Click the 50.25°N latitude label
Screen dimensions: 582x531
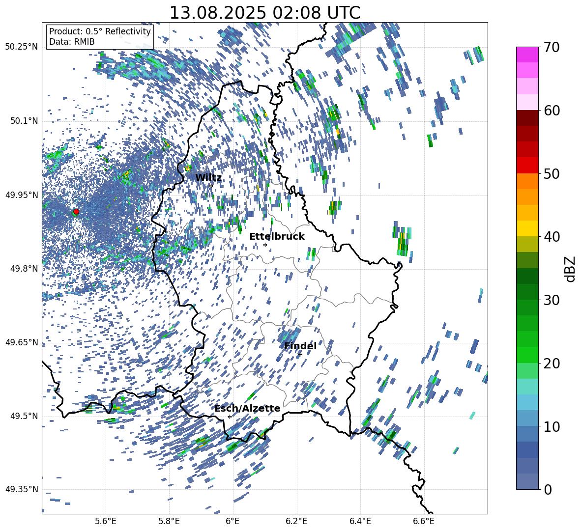point(22,47)
